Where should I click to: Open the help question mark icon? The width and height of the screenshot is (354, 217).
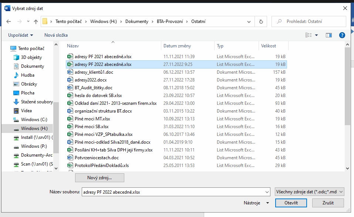coord(342,35)
